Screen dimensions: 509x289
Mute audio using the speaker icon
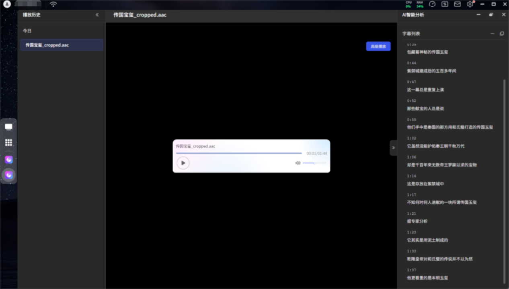[298, 163]
